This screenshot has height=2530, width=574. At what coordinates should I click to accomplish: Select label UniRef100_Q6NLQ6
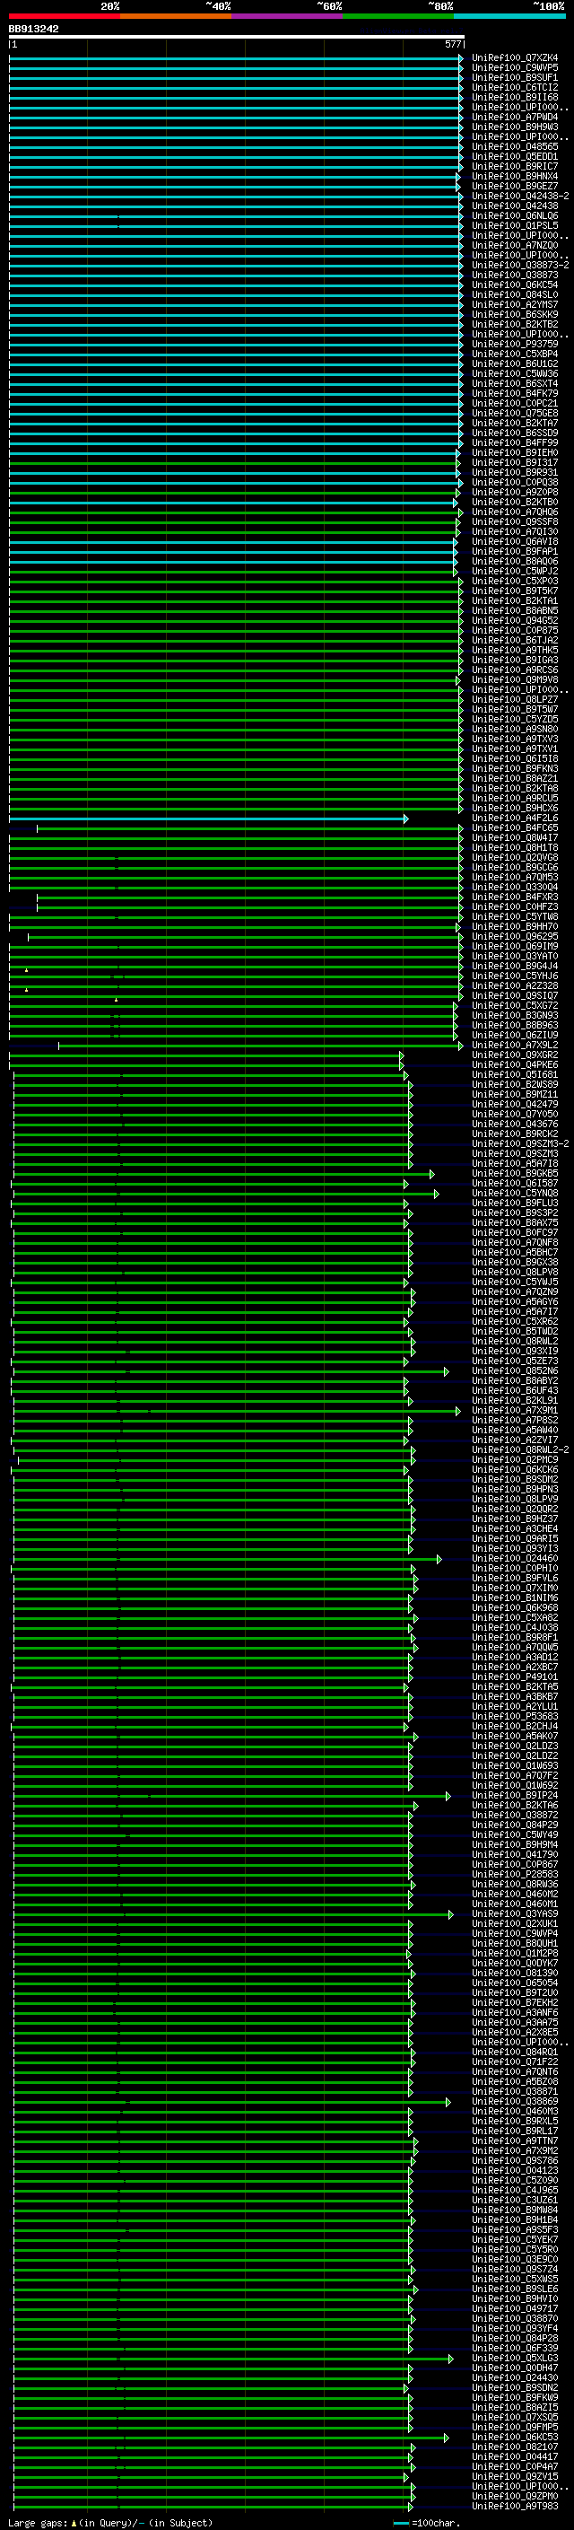514,216
